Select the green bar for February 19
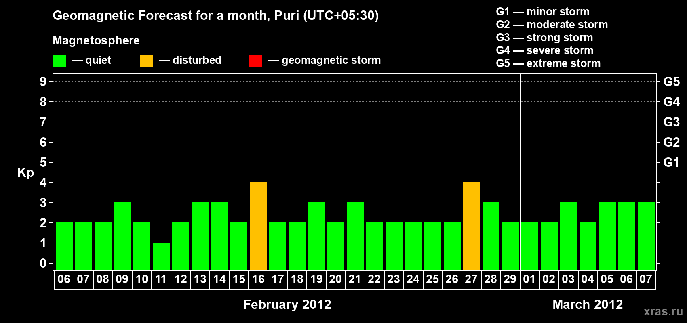The width and height of the screenshot is (687, 323). coord(316,236)
